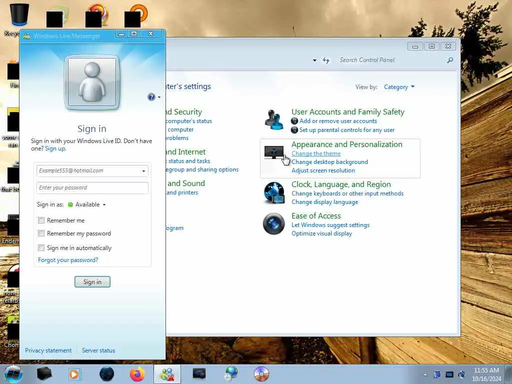Viewport: 512px width, 384px height.
Task: Click Change display language link
Action: pos(324,202)
